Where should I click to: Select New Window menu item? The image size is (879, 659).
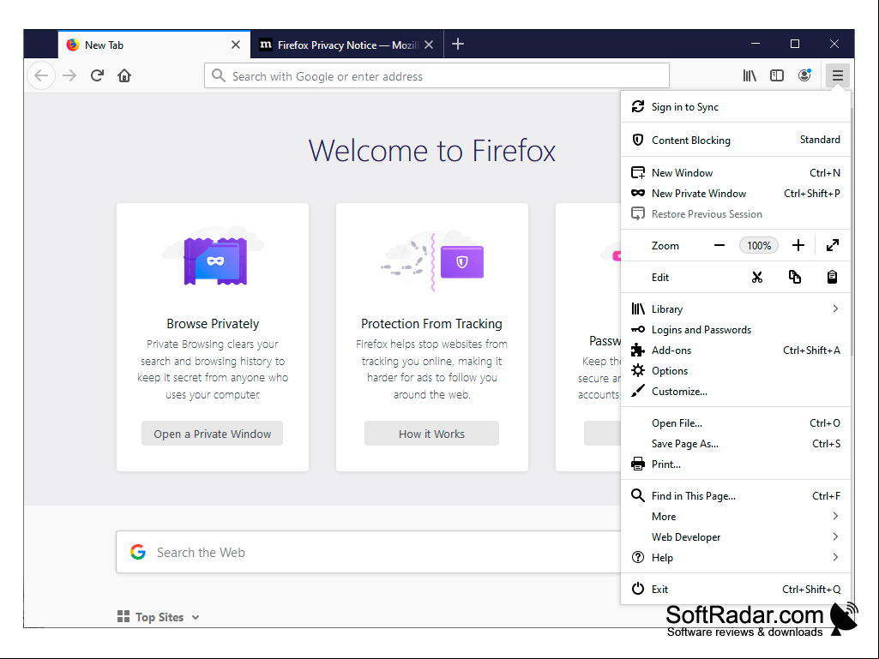(x=736, y=172)
